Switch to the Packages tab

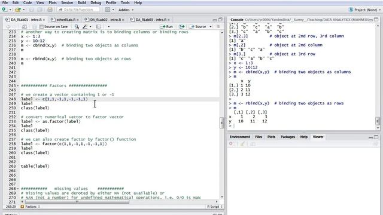click(x=287, y=137)
